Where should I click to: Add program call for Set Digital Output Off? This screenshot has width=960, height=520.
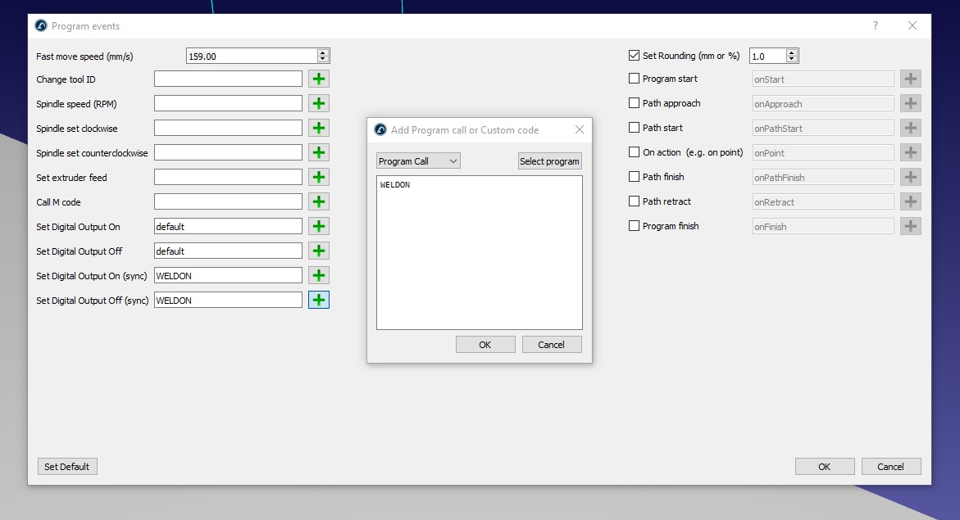318,251
